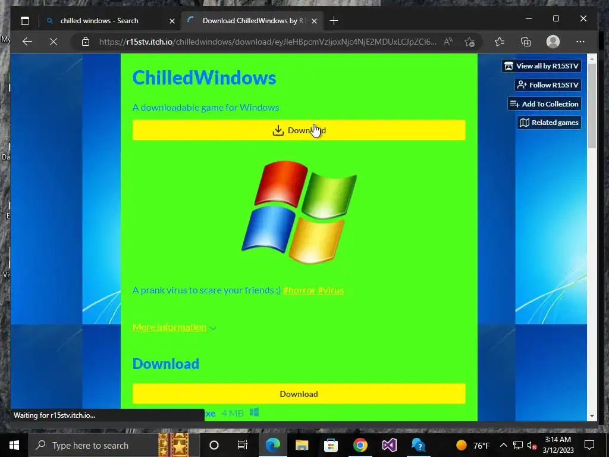Close the Download ChilledWindows tab
The height and width of the screenshot is (457, 609).
(x=314, y=21)
